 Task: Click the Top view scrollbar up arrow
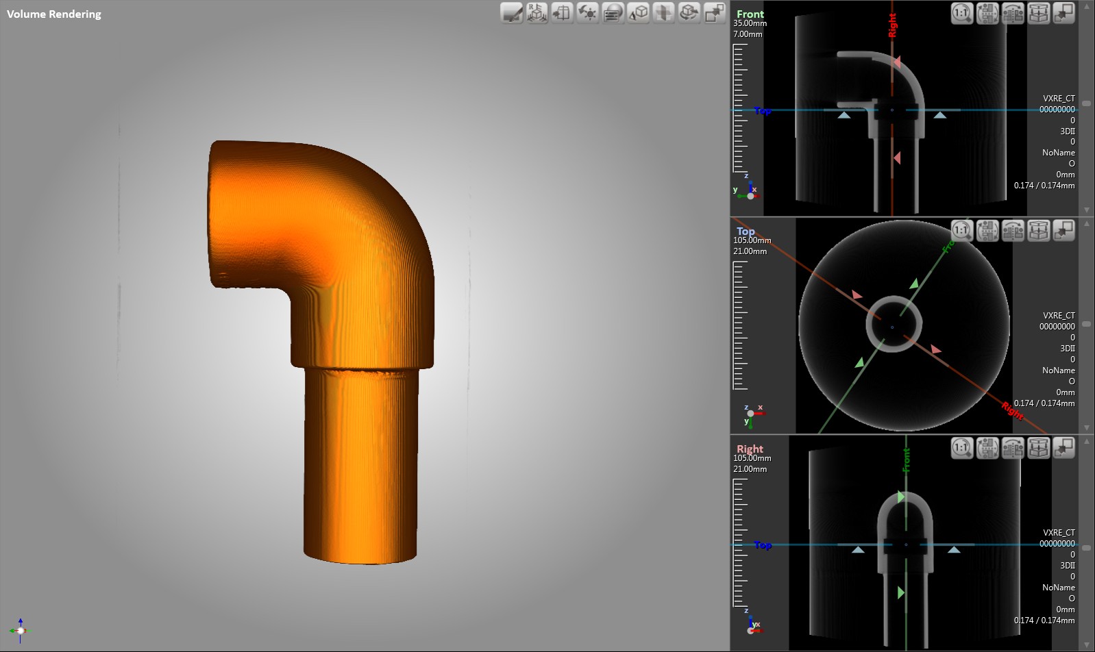[x=1087, y=224]
